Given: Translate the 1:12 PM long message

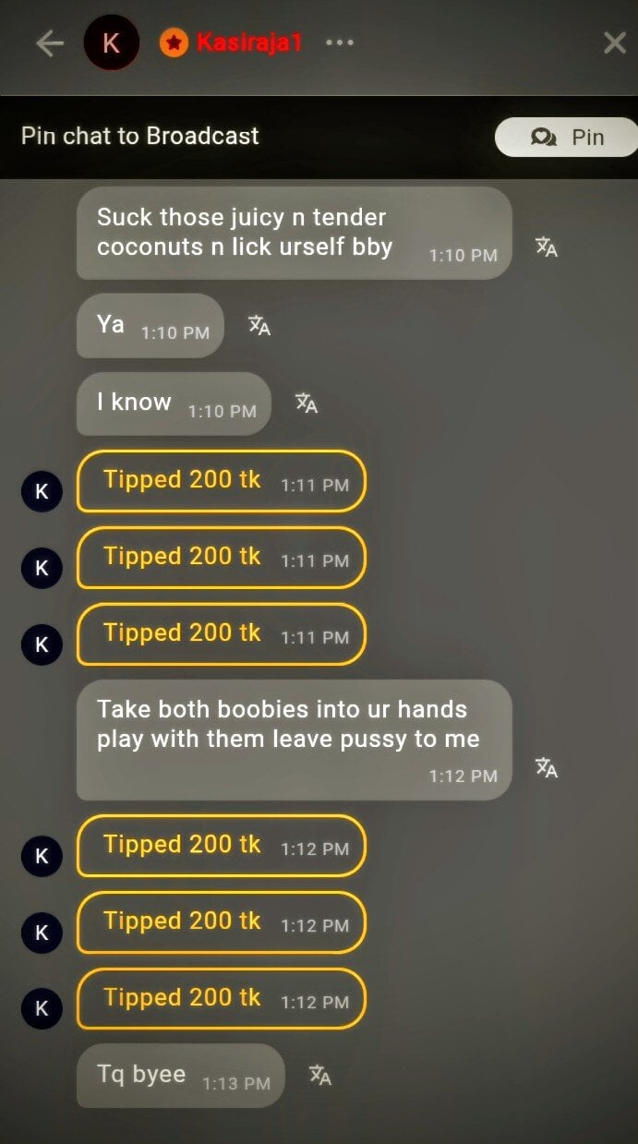Looking at the screenshot, I should (x=547, y=767).
